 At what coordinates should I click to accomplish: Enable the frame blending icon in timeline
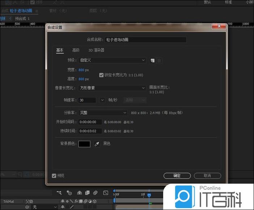pyautogui.click(x=87, y=193)
